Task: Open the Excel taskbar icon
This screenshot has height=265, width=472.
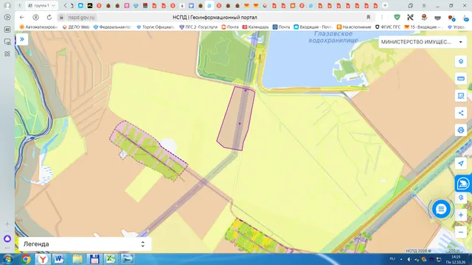Action: 111,259
